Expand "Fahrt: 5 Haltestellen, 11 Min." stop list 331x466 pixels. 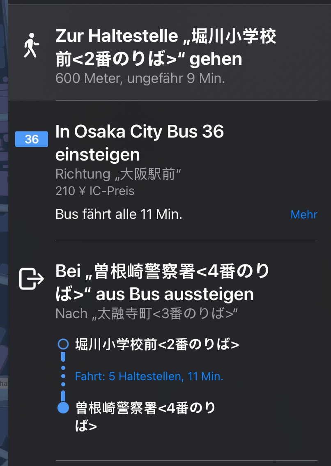click(x=149, y=376)
